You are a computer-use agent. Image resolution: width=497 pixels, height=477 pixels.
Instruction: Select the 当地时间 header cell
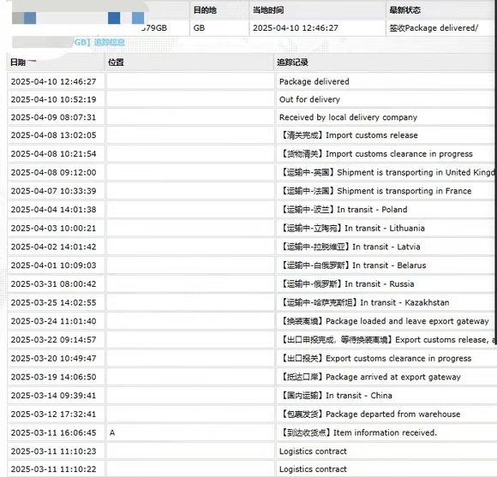click(x=268, y=10)
